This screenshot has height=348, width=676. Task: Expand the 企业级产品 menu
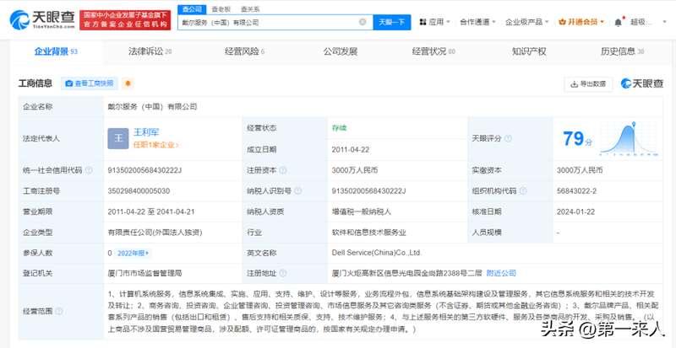point(526,22)
